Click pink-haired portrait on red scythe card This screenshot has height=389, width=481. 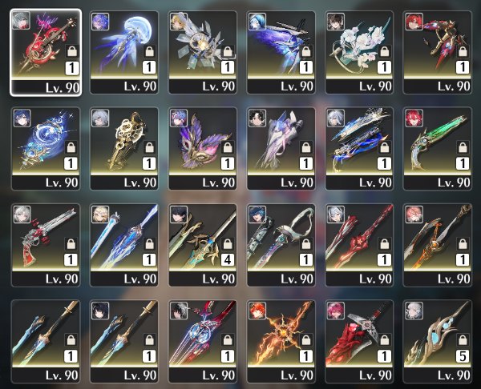pyautogui.click(x=335, y=311)
